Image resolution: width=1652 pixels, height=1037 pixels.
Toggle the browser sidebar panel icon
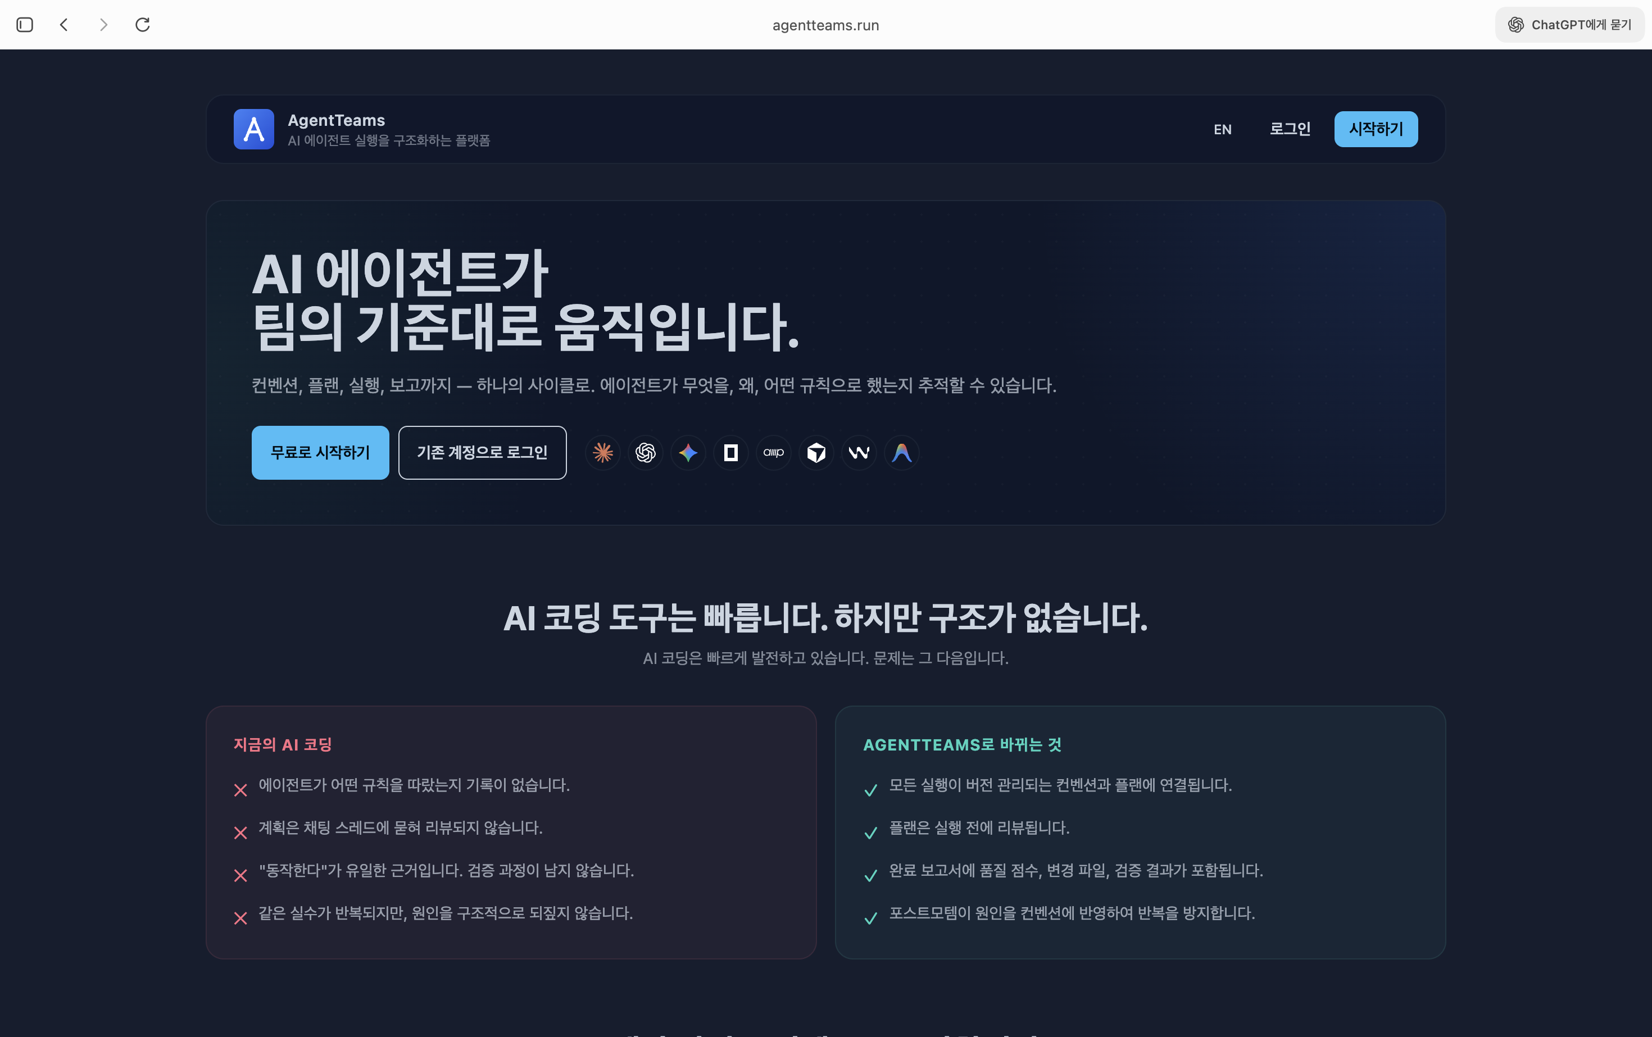click(x=25, y=25)
